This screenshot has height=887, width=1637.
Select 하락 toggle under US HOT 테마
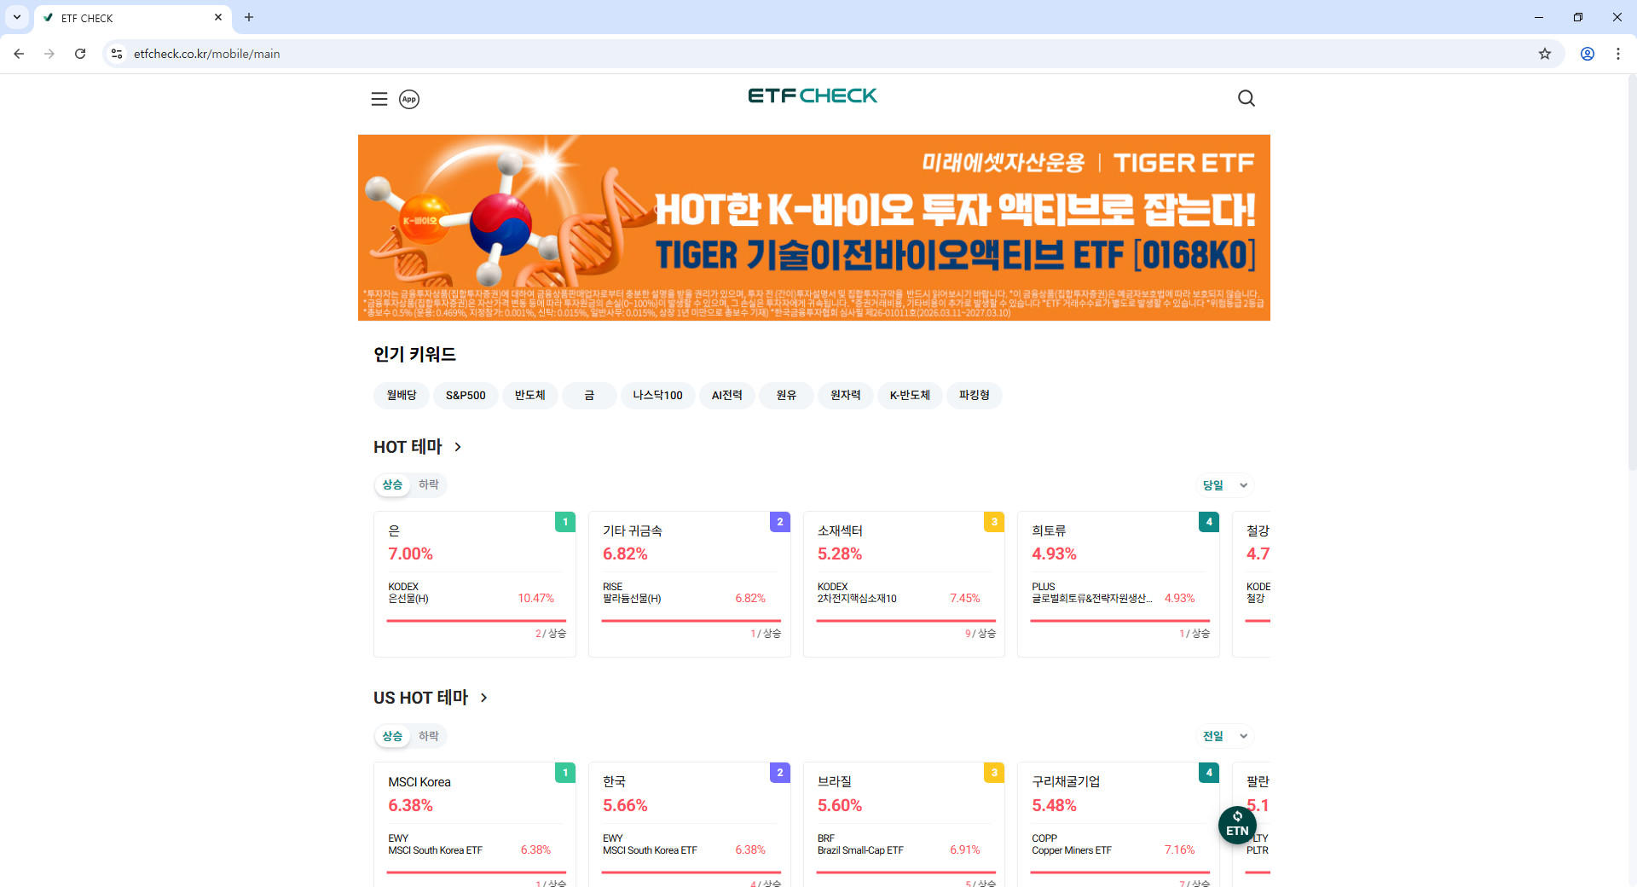point(429,736)
